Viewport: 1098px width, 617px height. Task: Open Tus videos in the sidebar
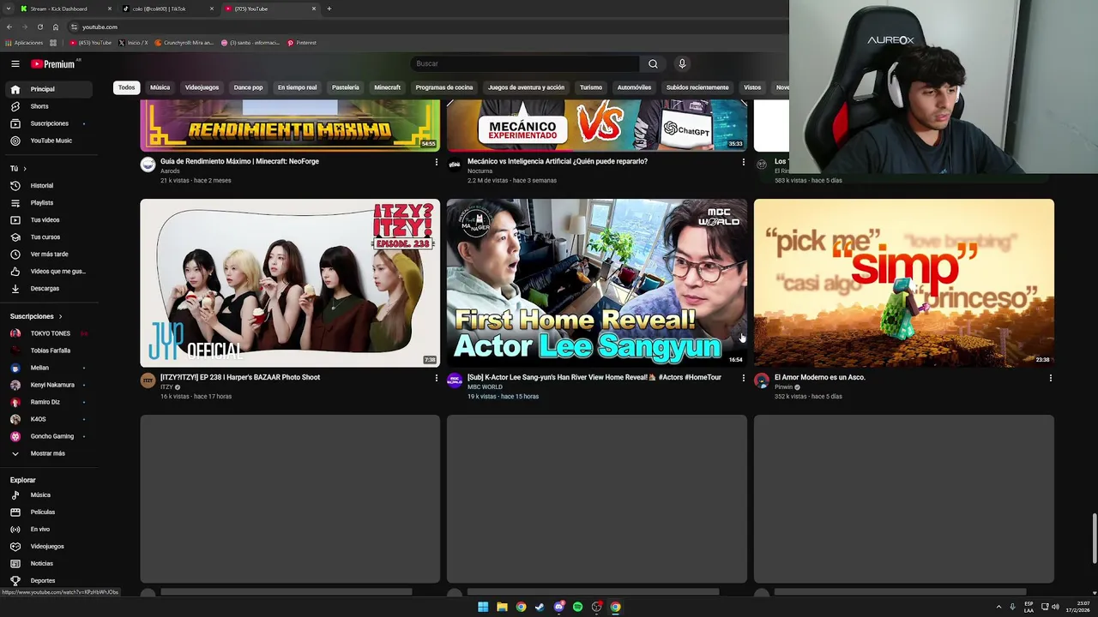49,219
